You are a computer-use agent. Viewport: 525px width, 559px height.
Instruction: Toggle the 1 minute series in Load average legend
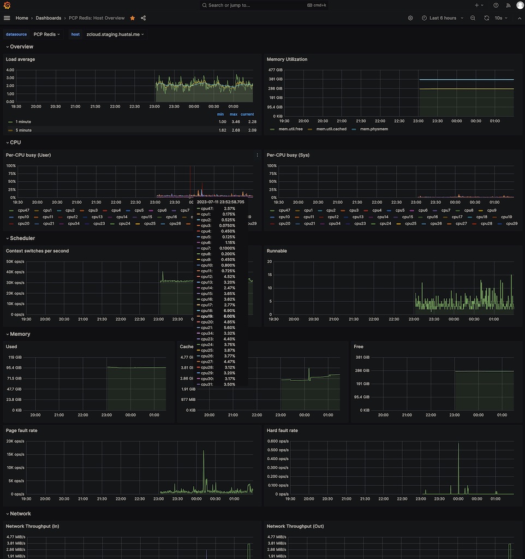[23, 122]
